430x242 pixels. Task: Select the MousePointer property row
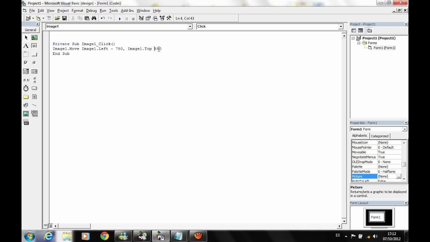click(x=376, y=147)
